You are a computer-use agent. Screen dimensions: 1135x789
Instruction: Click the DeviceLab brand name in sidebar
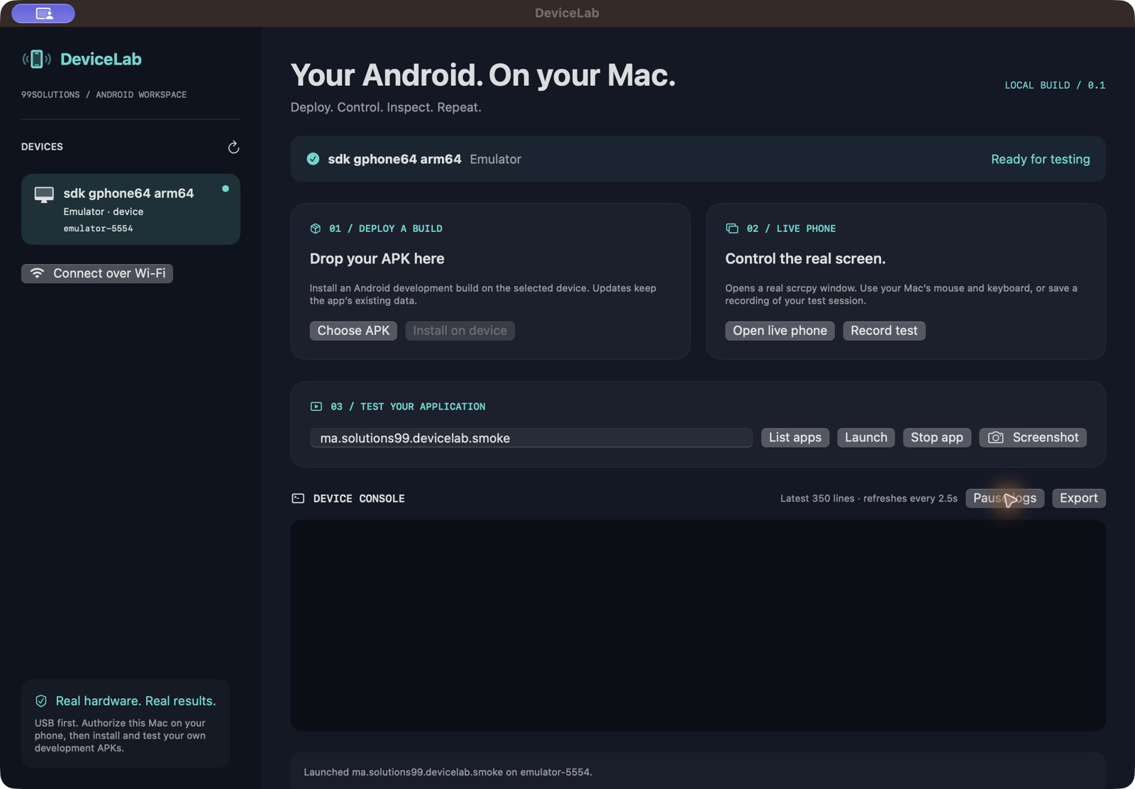[x=101, y=59]
